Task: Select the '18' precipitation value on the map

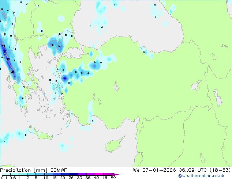Action: coord(8,59)
